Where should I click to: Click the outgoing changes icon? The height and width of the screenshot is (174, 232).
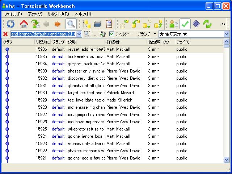pos(147,24)
